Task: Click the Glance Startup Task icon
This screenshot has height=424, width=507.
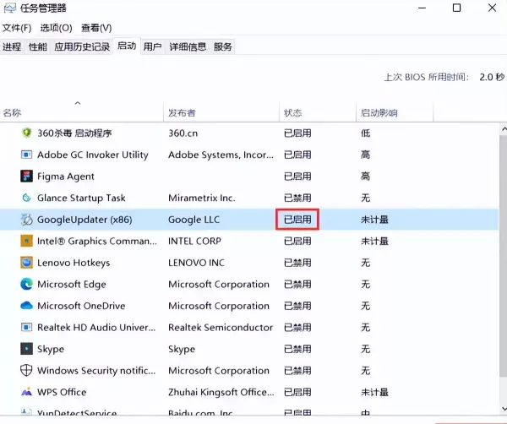Action: pos(26,198)
